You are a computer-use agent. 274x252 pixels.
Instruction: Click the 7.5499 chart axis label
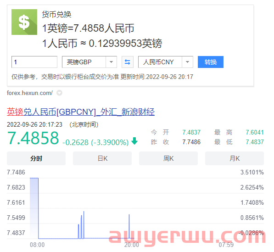(x=16, y=218)
